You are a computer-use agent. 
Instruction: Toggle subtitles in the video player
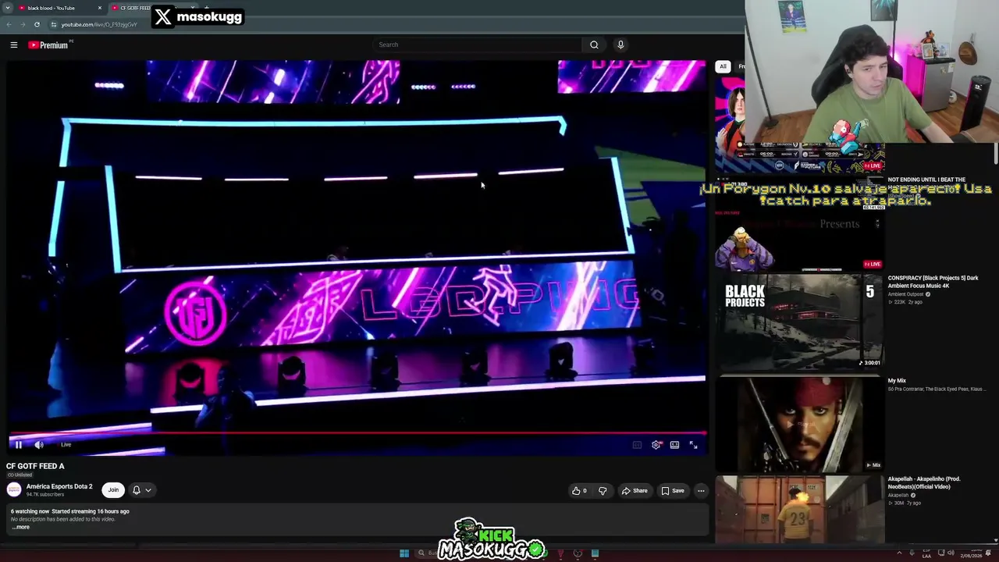tap(637, 445)
